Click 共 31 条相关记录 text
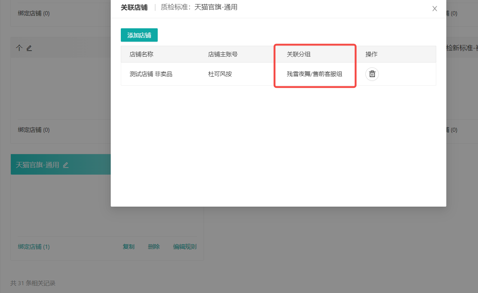Screen dimensions: 478x293 click(33, 283)
